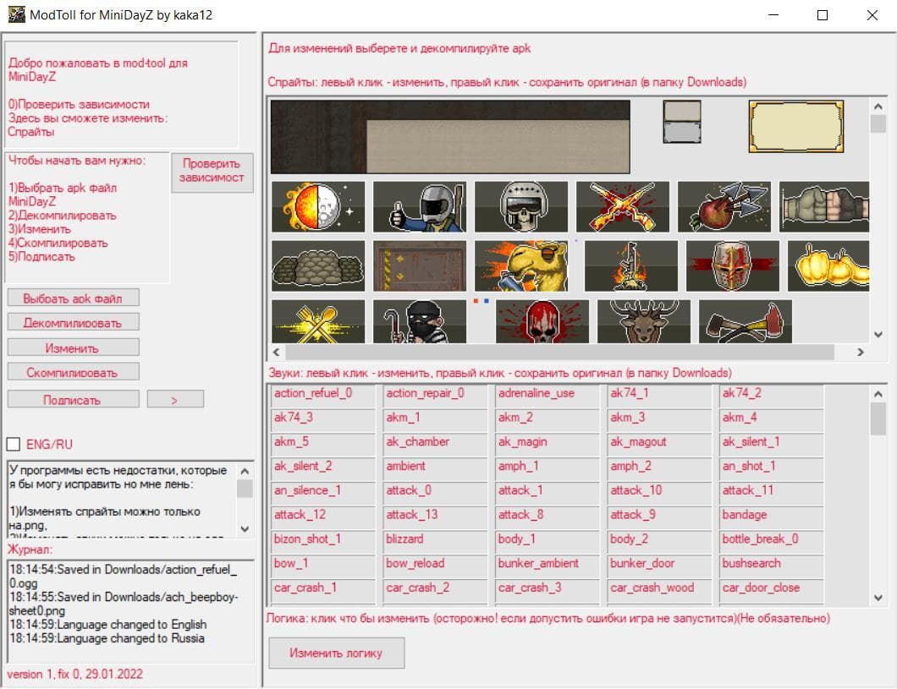Click the sun and moon sprite
Viewport: 897px width, 689px height.
click(318, 207)
